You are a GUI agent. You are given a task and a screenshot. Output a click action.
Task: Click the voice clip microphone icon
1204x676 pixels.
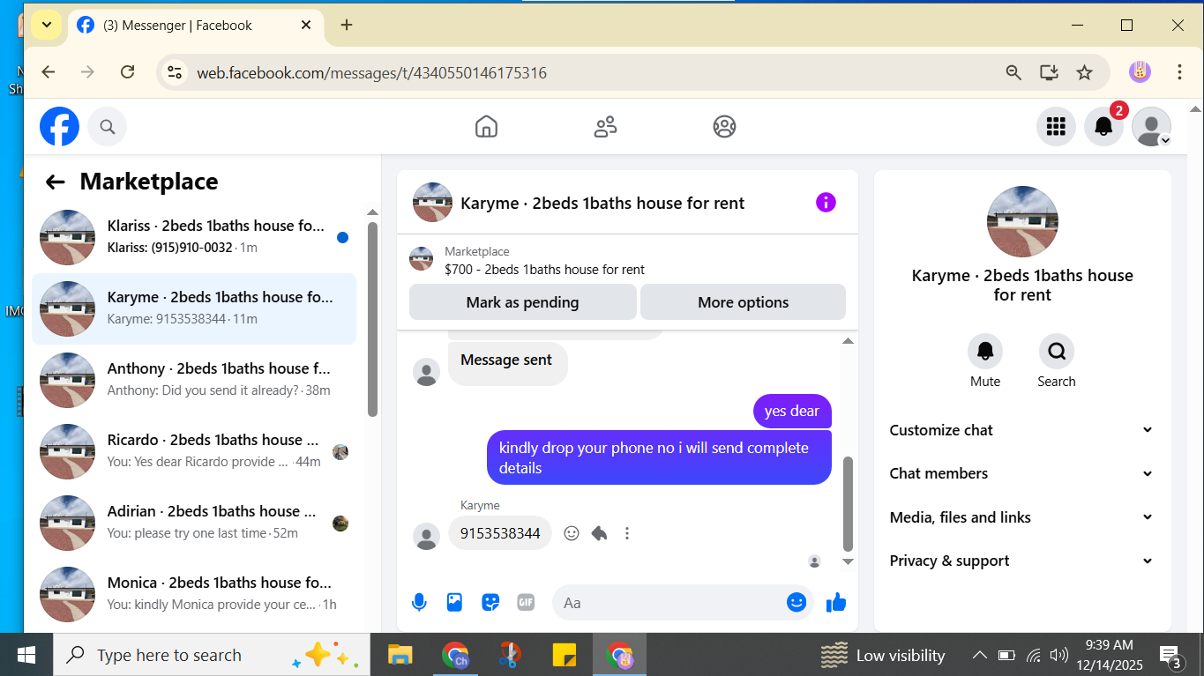pyautogui.click(x=420, y=603)
